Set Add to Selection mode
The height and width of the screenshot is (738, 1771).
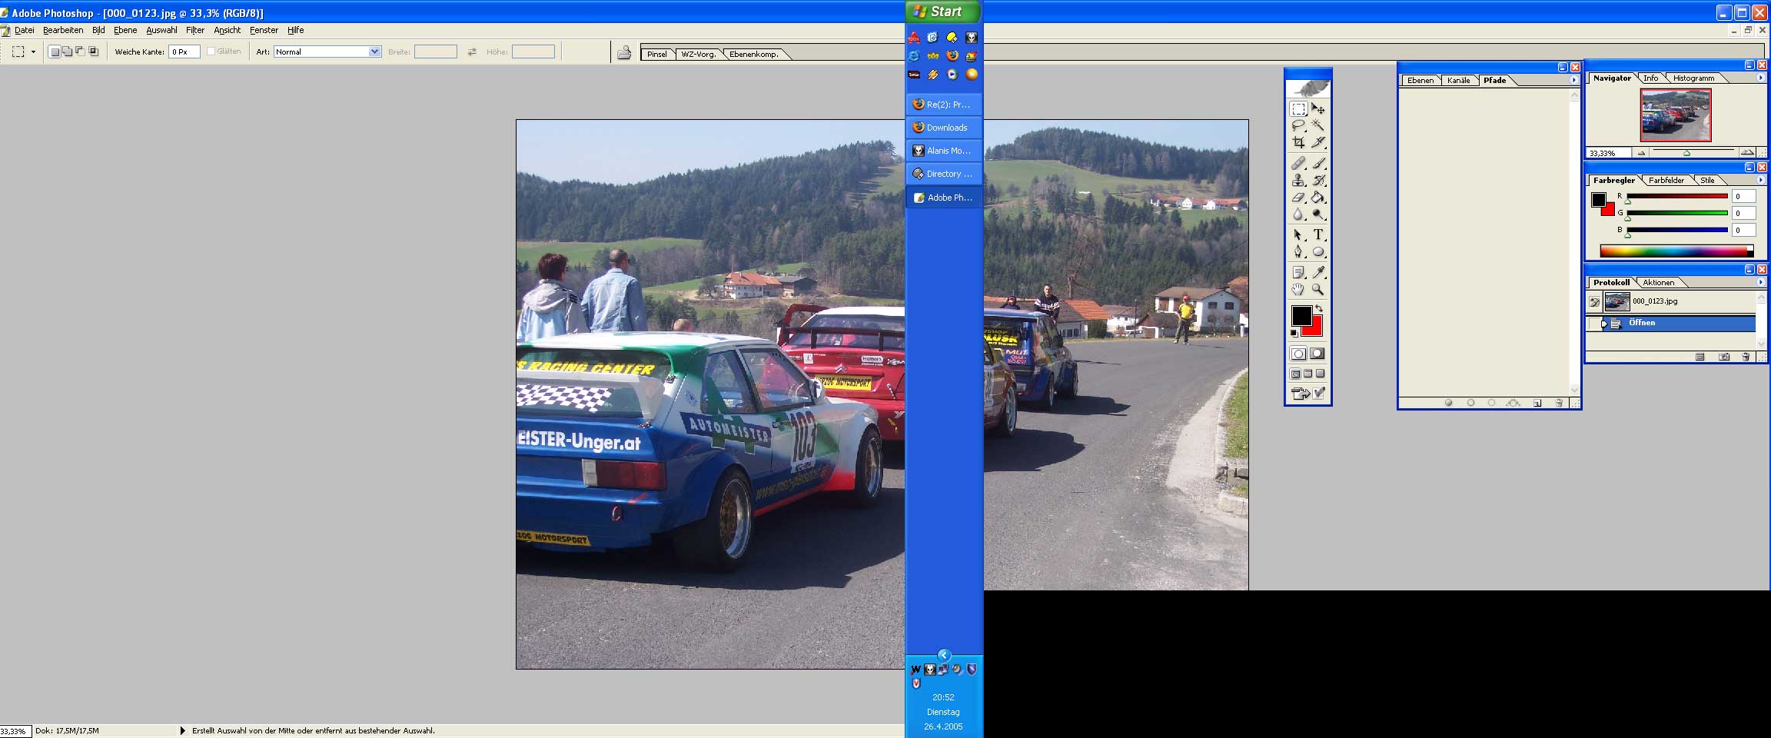tap(67, 52)
